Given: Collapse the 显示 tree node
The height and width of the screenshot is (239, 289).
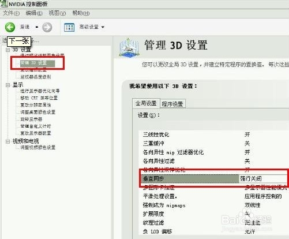Looking at the screenshot, I should point(8,85).
